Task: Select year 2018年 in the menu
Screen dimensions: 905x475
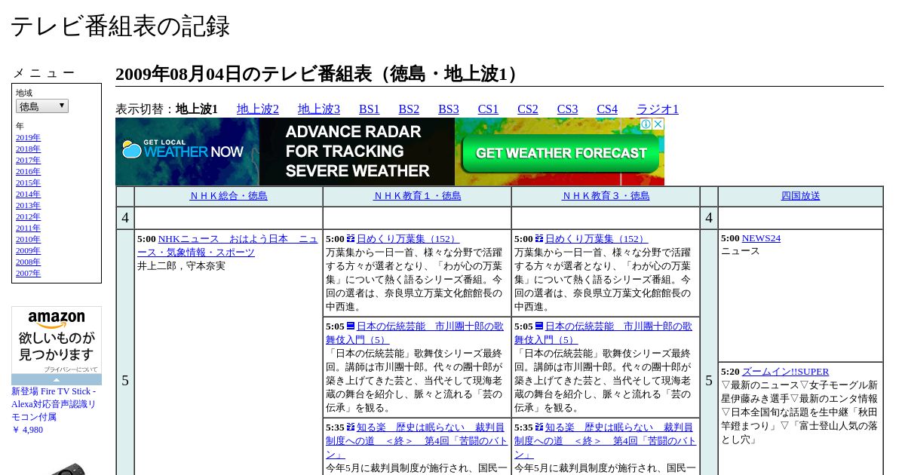Action: point(28,149)
